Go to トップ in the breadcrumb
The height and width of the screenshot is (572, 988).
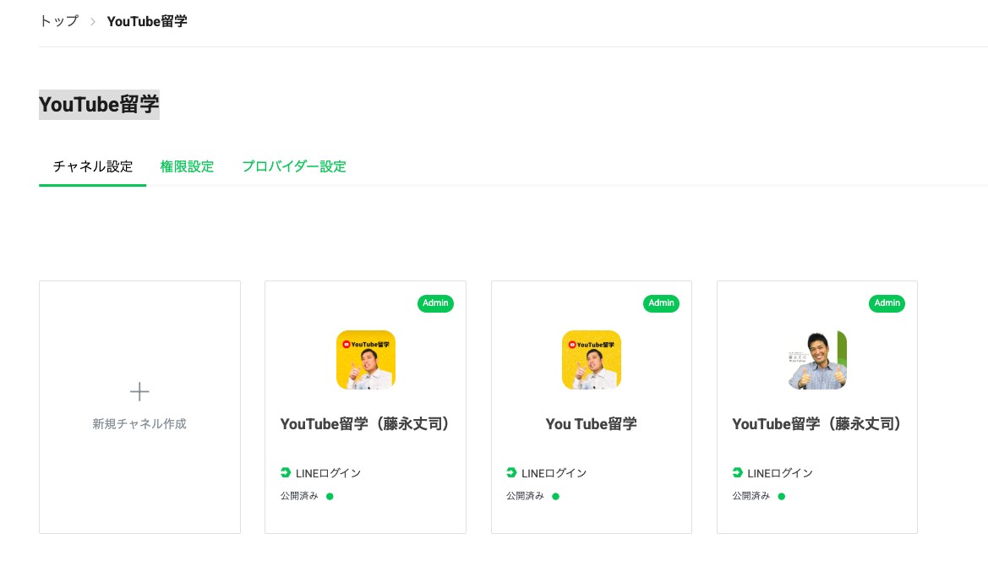click(x=59, y=21)
